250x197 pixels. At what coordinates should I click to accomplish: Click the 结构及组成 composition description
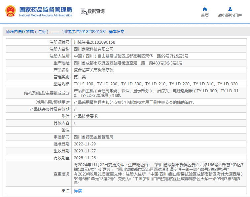click(156, 93)
